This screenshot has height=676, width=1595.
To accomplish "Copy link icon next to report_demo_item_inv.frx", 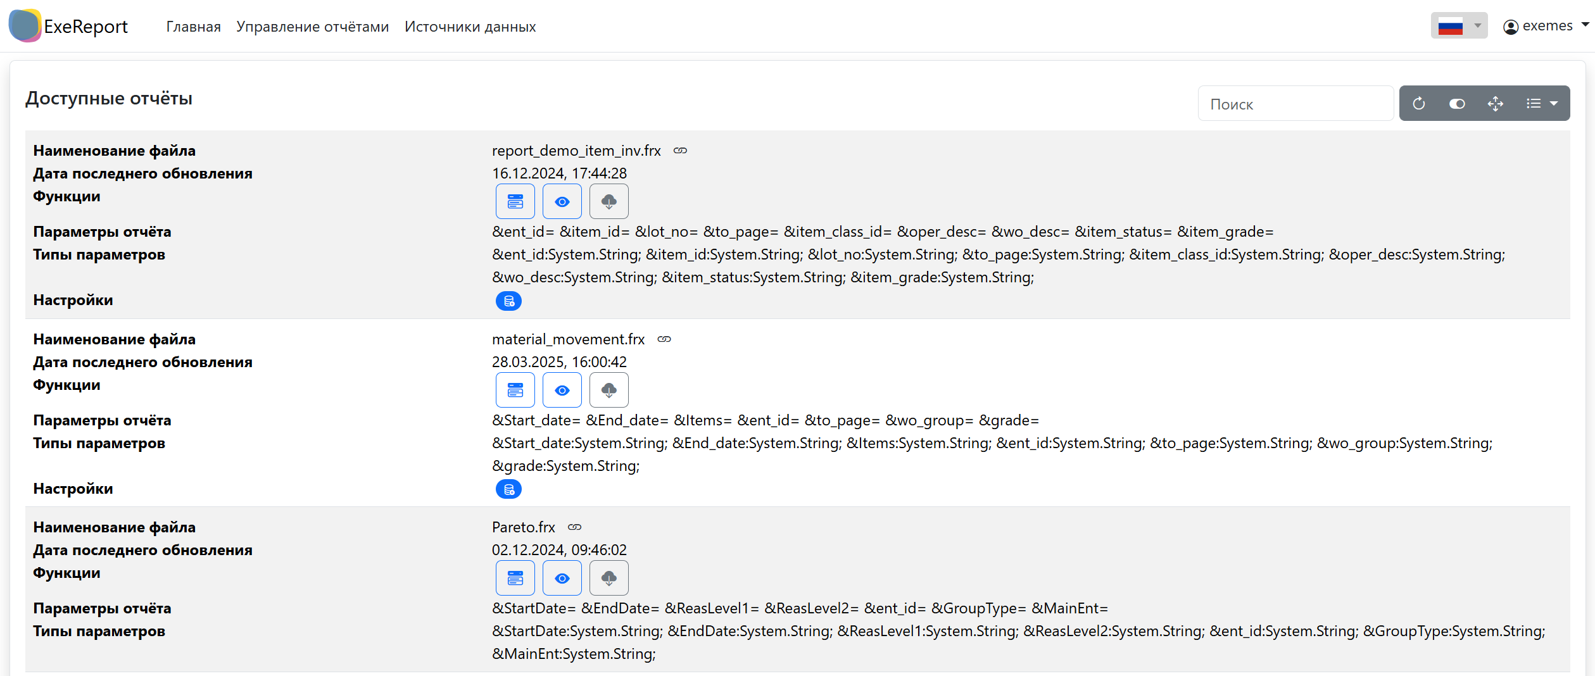I will [x=680, y=151].
